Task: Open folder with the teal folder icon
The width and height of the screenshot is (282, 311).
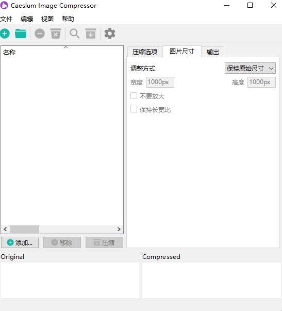Action: [x=21, y=34]
